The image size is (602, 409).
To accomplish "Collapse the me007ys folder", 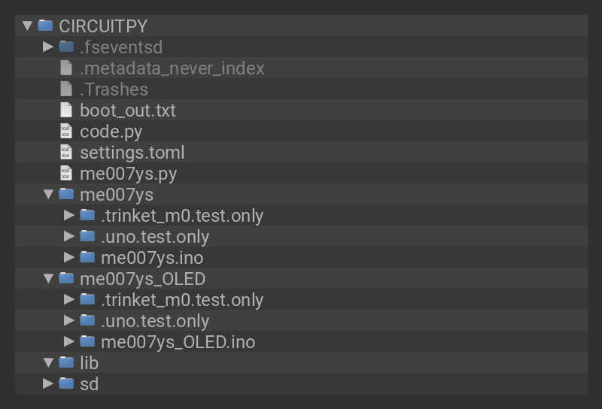I will (48, 195).
